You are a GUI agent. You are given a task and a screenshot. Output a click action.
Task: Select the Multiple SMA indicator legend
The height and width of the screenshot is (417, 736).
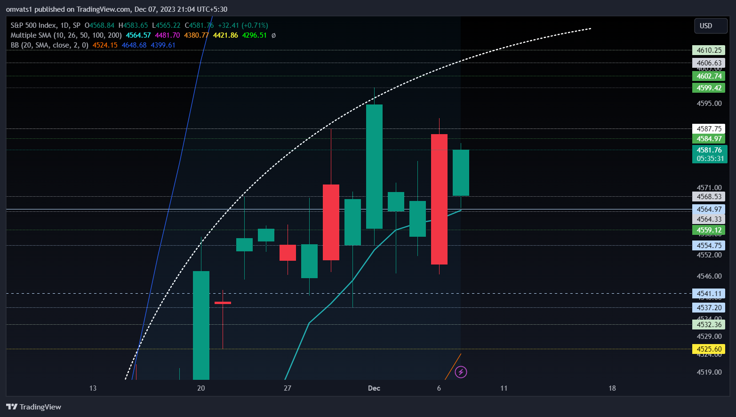pos(66,35)
